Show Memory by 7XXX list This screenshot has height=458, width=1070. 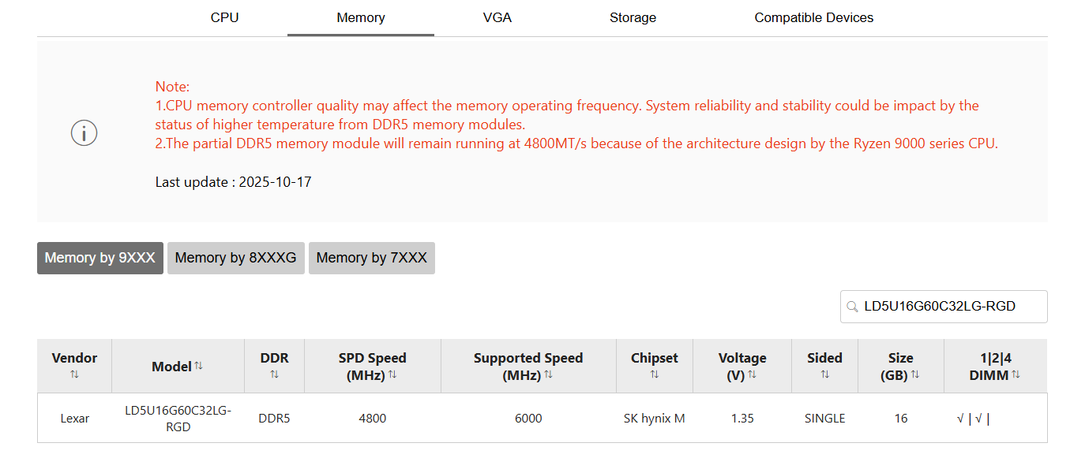[x=372, y=258]
